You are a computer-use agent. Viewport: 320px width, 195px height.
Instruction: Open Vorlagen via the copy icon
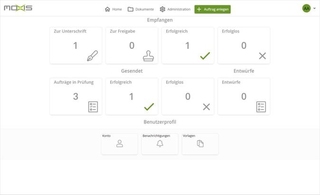[x=200, y=144]
